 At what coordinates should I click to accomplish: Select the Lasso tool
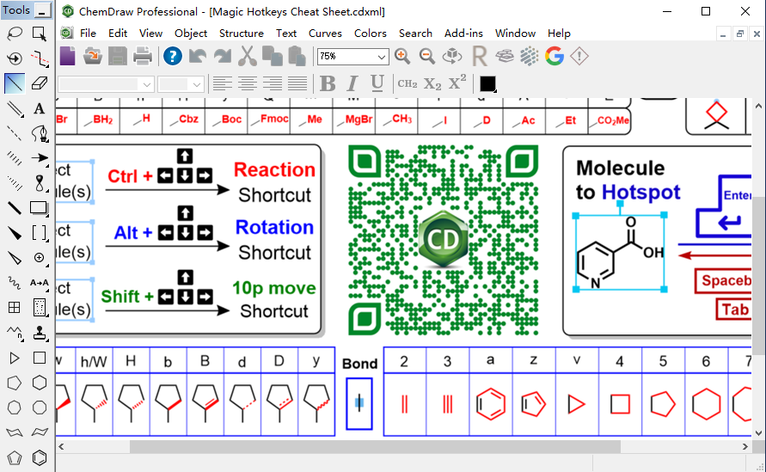click(x=14, y=34)
